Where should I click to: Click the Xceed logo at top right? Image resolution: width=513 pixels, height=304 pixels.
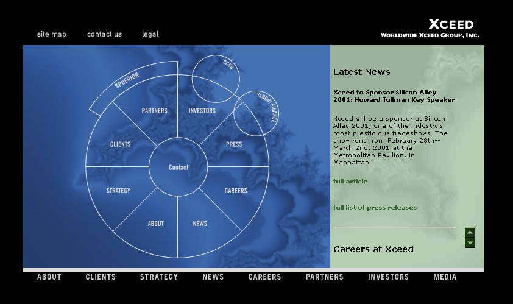(430, 29)
